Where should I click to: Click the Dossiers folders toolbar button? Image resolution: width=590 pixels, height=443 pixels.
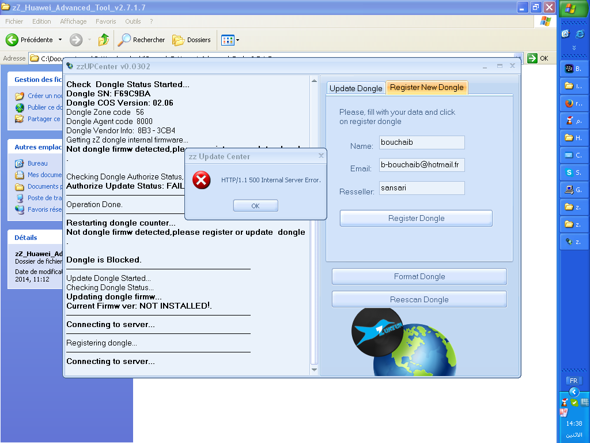pos(191,40)
